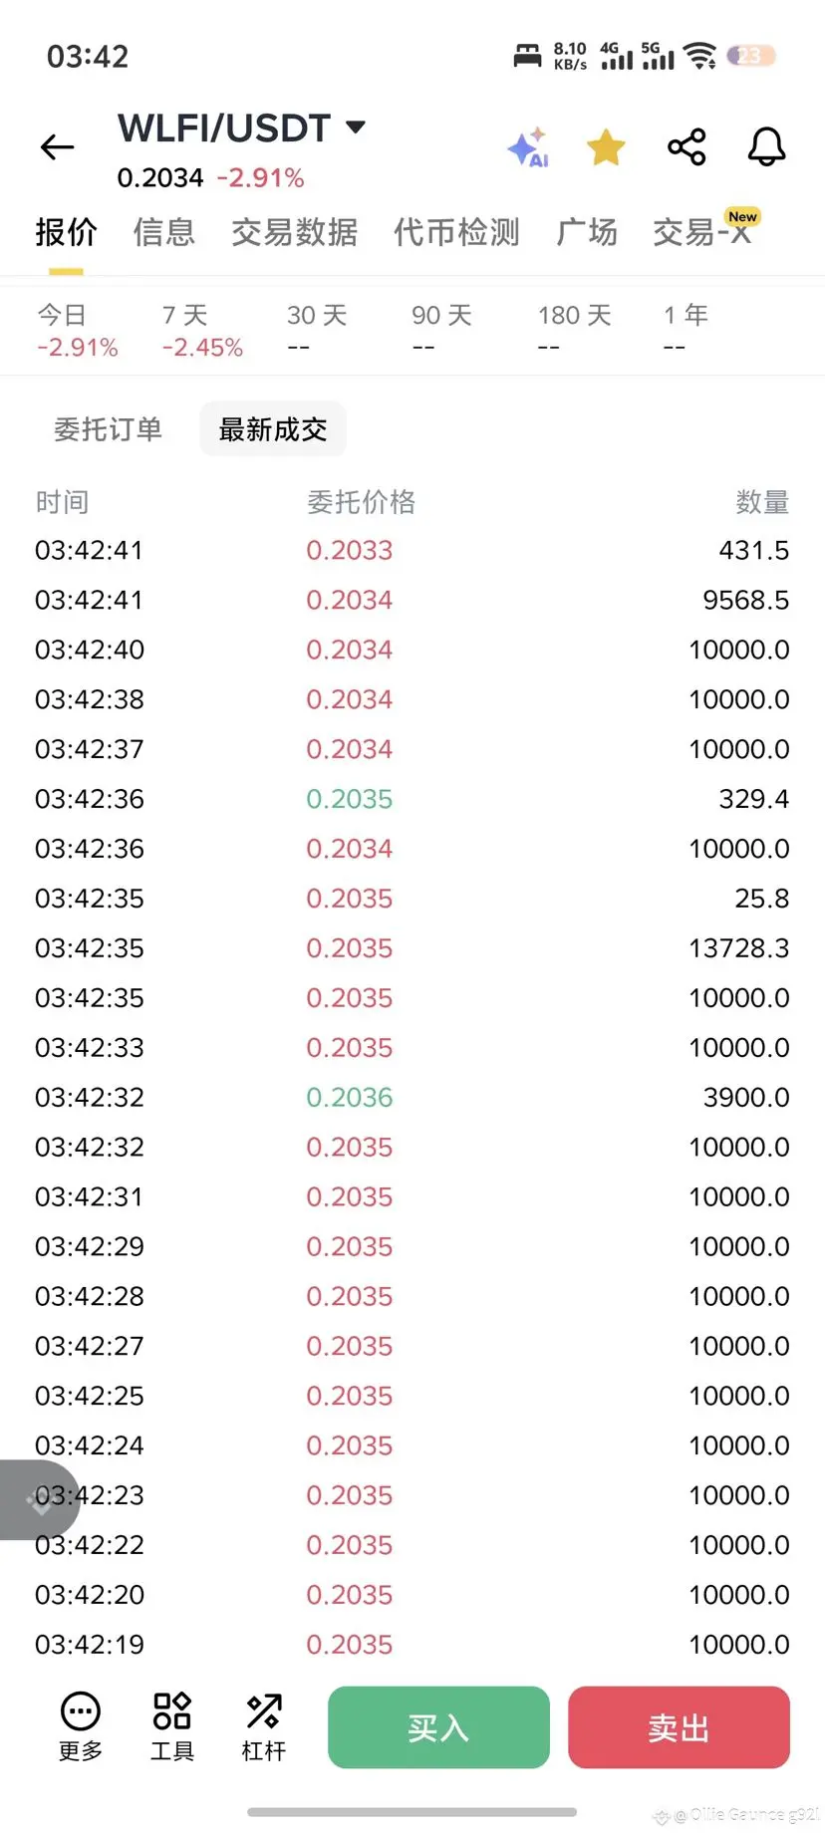825x1833 pixels.
Task: Select the 最新成交 recent trades toggle
Action: 273,429
